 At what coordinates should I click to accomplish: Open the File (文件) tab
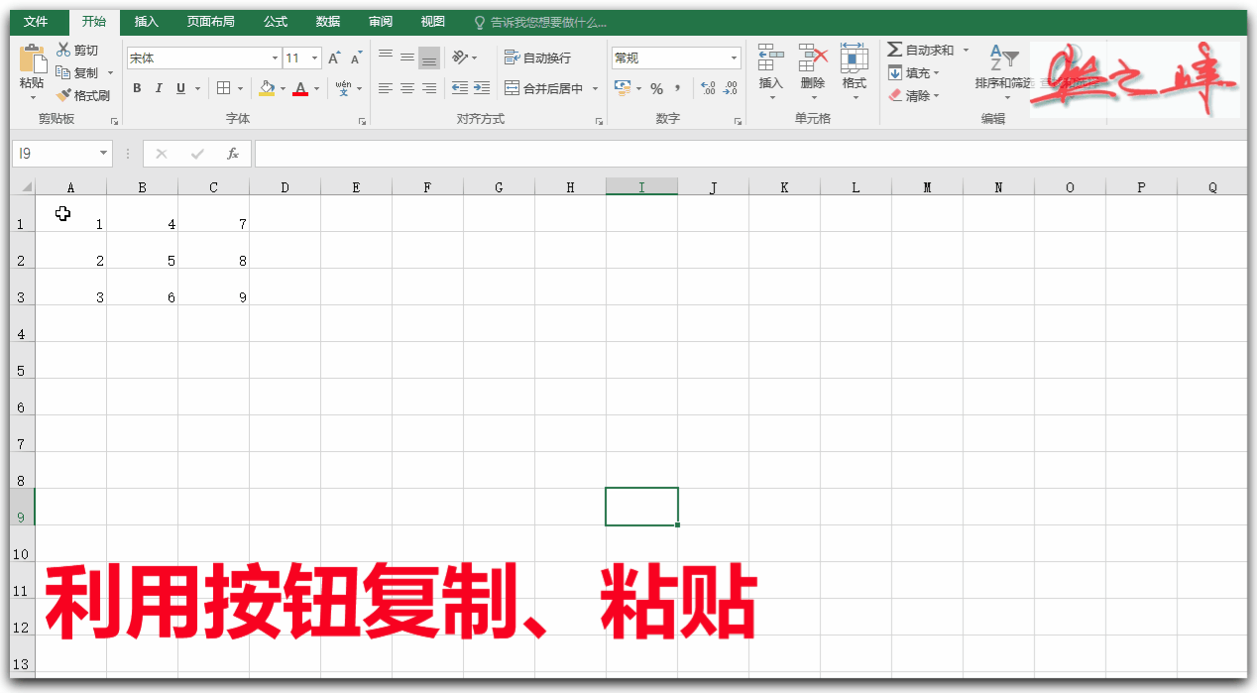coord(36,22)
